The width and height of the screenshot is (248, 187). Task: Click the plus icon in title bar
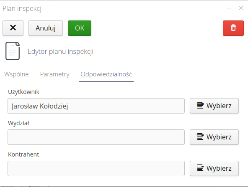tap(229, 8)
